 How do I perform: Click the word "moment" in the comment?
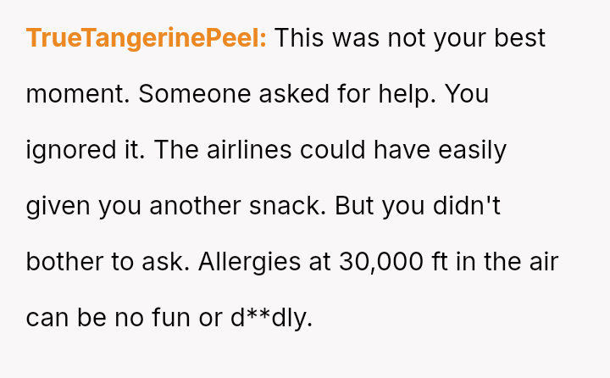(78, 94)
